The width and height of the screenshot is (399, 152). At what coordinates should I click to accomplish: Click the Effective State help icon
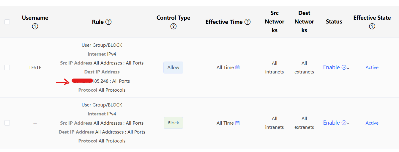point(372,26)
